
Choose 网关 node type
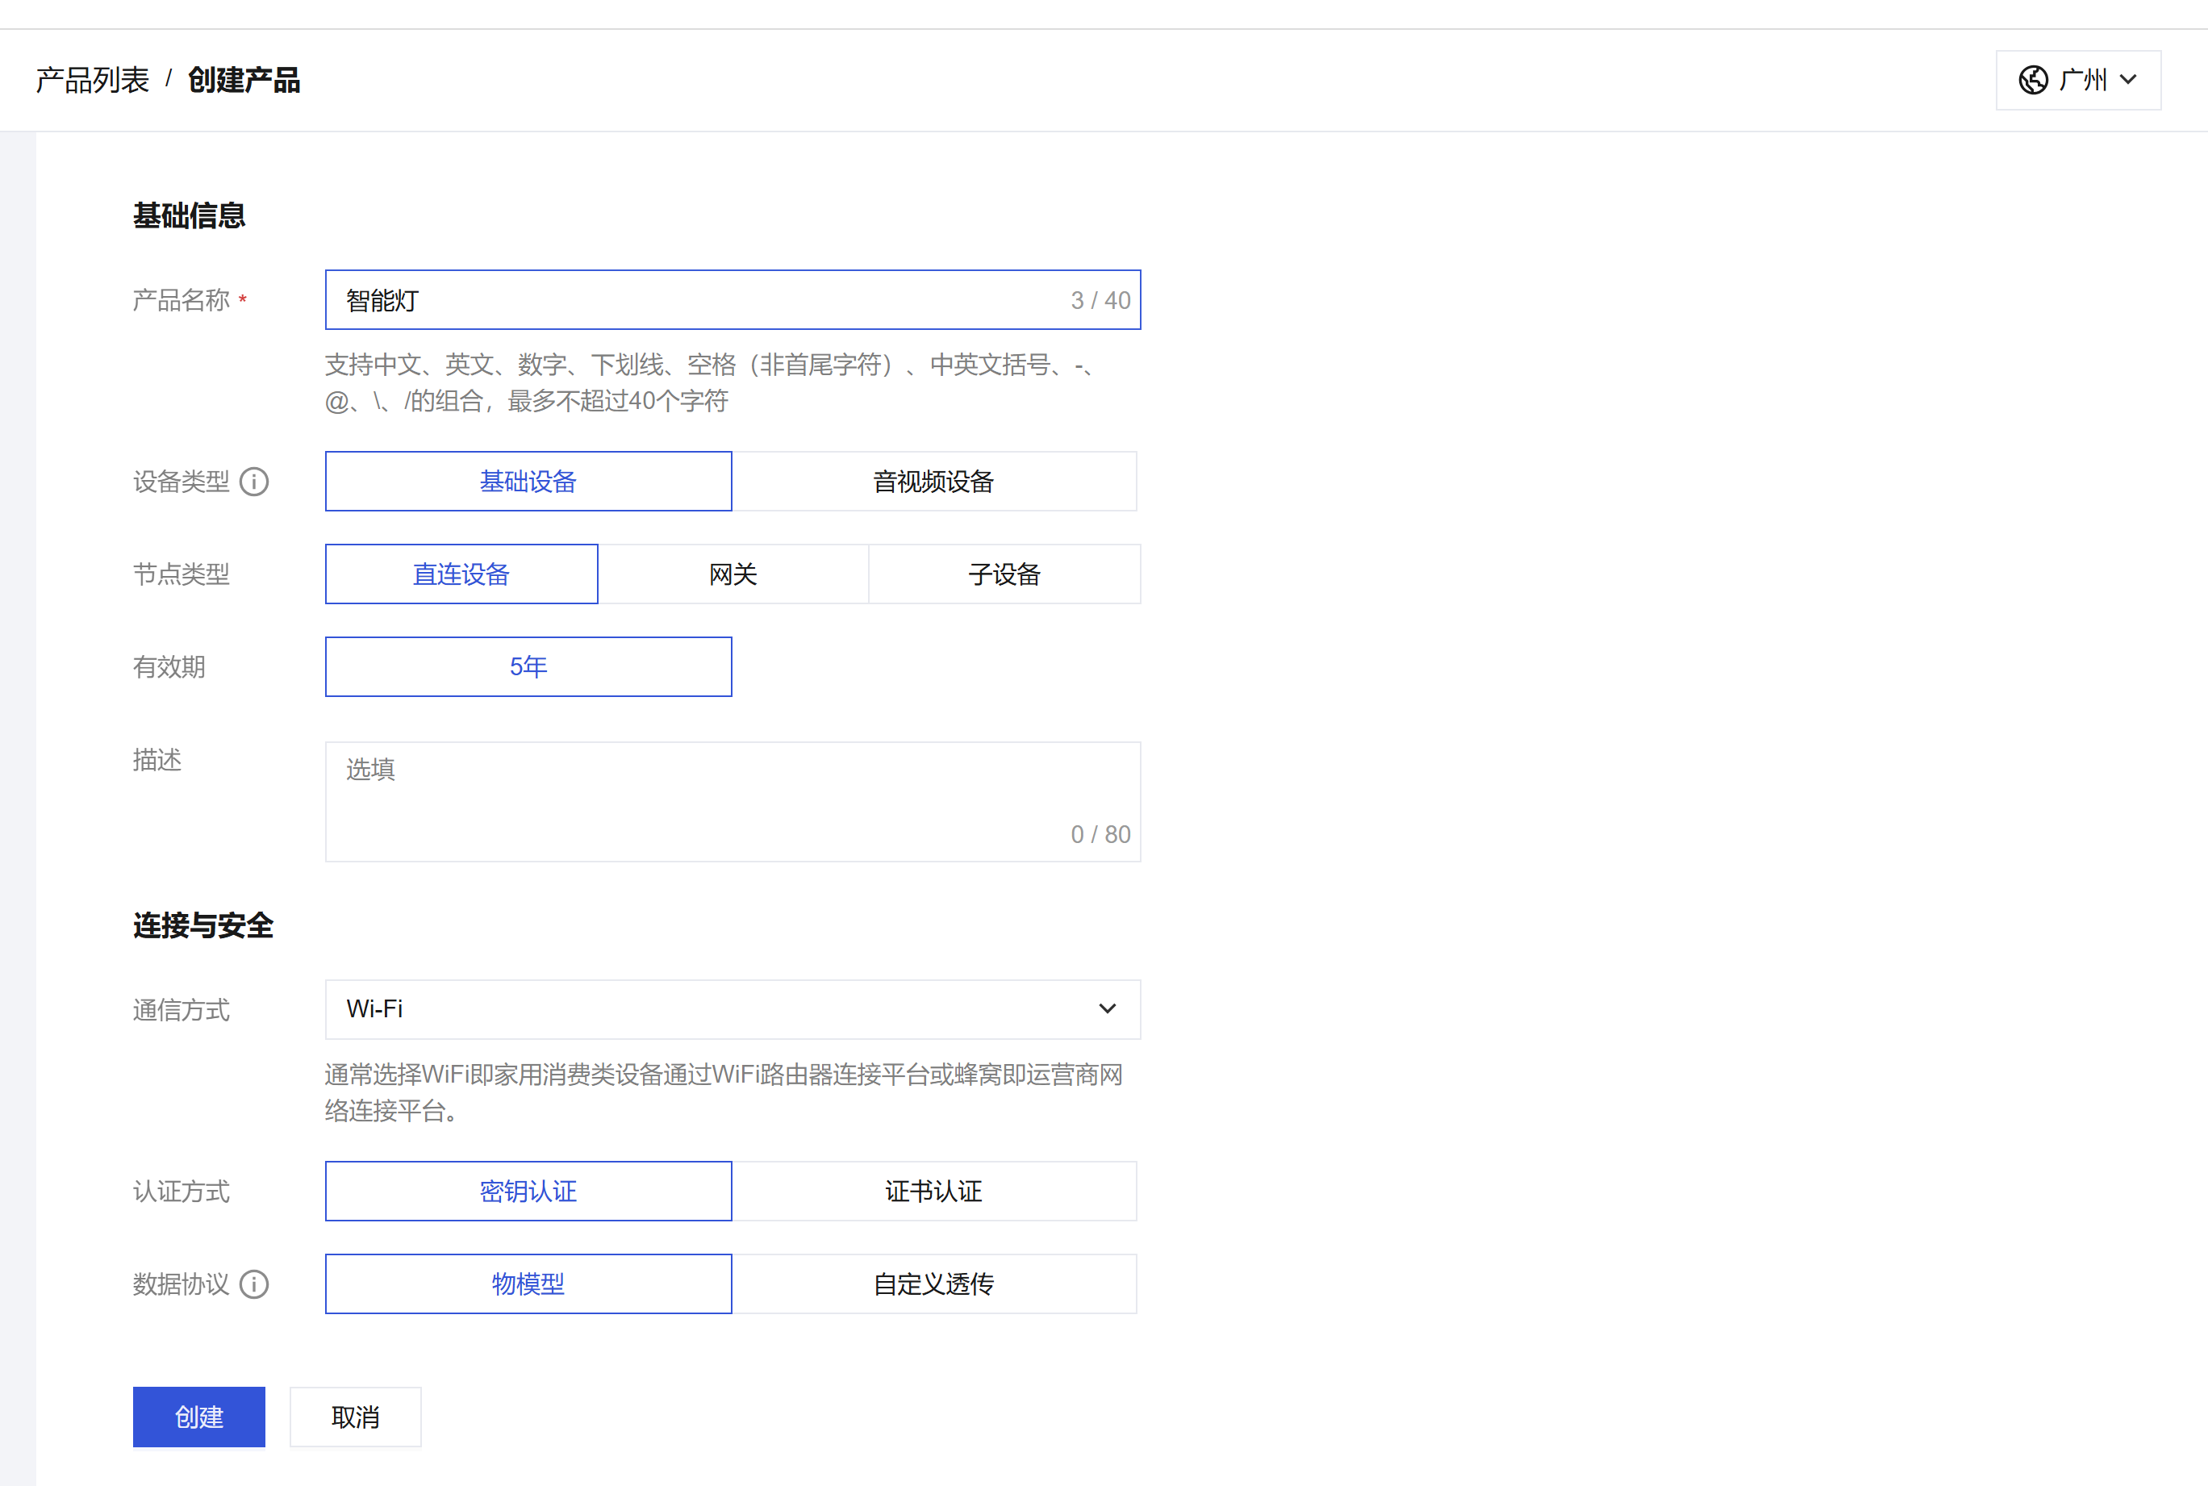coord(733,574)
